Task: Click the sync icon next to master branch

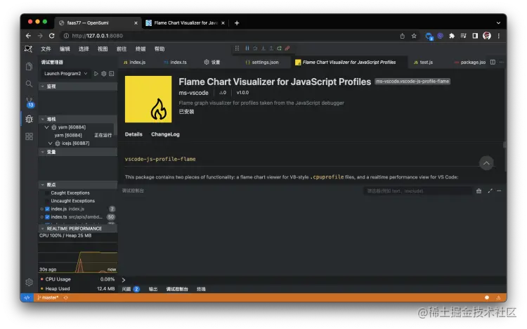Action: pos(65,297)
